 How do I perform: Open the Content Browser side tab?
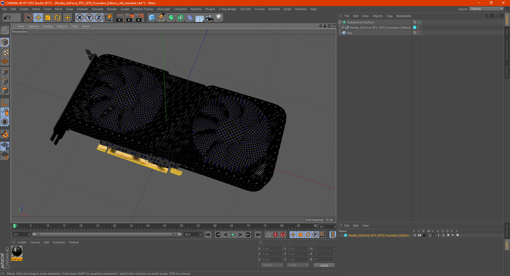coord(507,50)
